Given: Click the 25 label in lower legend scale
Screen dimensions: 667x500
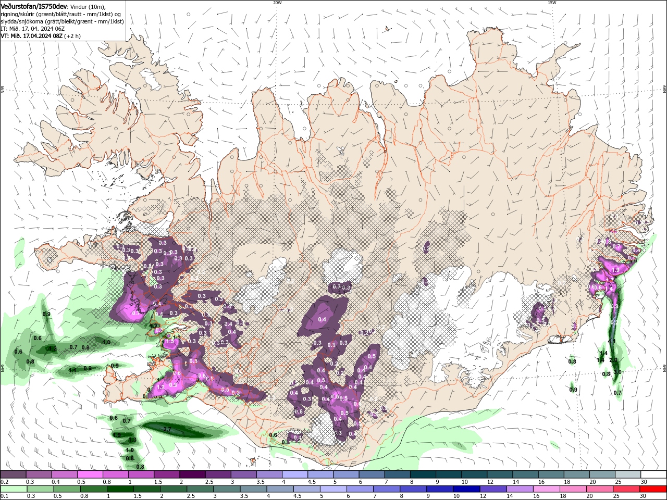Looking at the screenshot, I should 617,496.
